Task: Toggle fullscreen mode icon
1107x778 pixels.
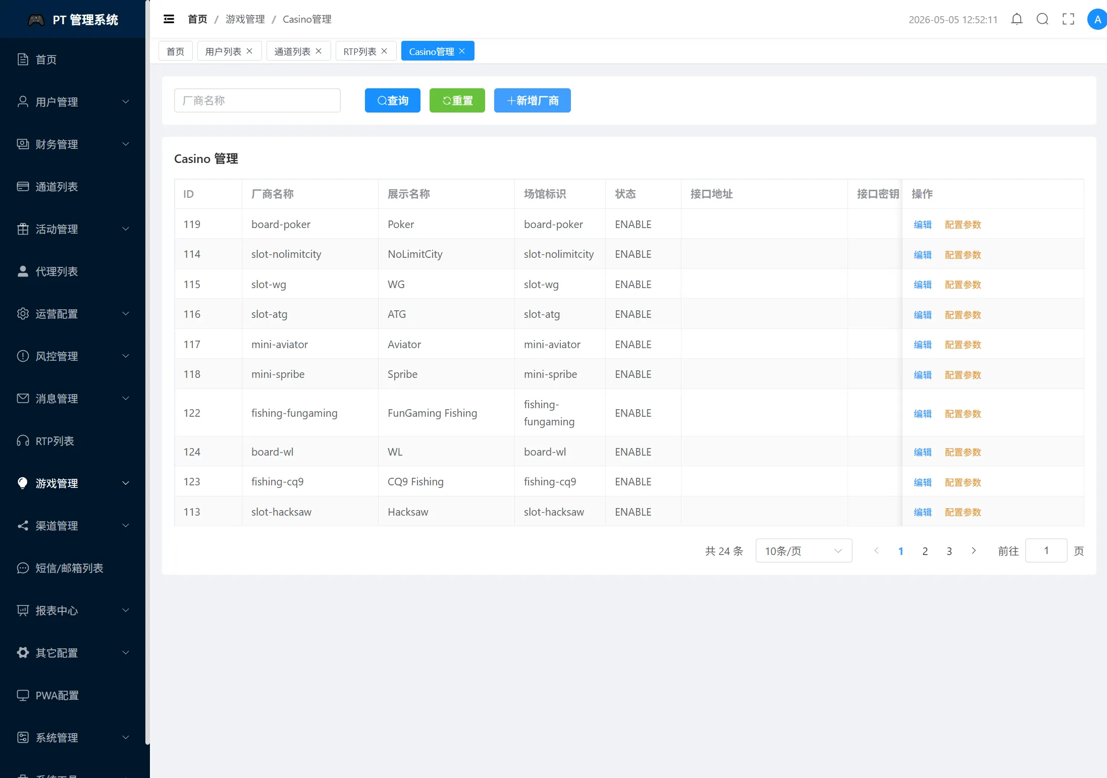Action: [x=1068, y=19]
